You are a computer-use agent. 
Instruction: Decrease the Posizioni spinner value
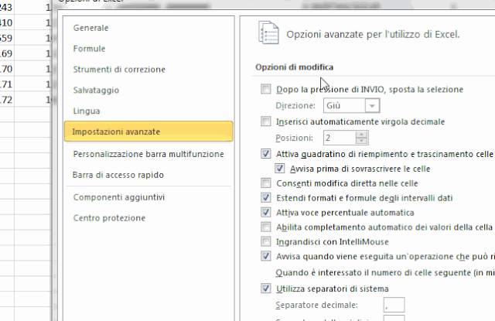pyautogui.click(x=361, y=141)
